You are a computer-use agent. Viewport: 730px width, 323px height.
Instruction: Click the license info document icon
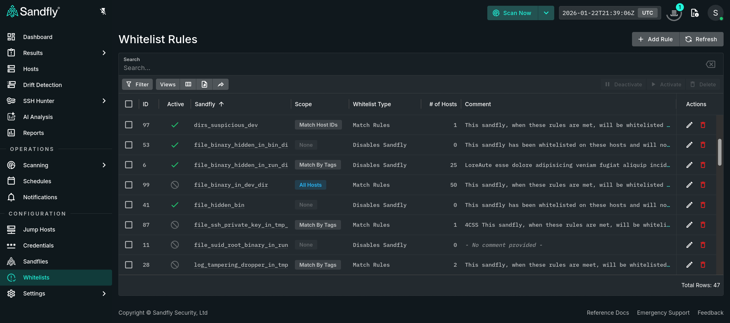(694, 13)
